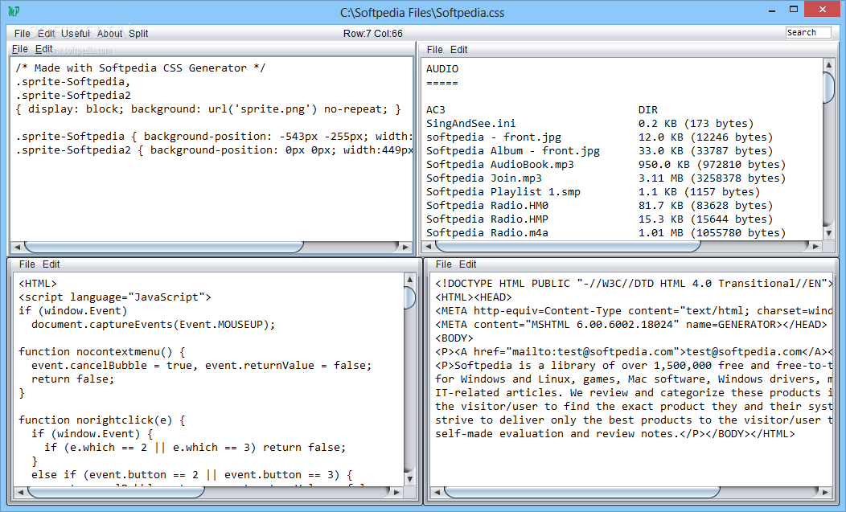Click JavaScript pane vertical scrollbar thumb
Viewport: 846px width, 512px height.
coord(409,297)
